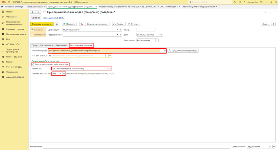Open Настройка учета по подразделениям tab
The height and width of the screenshot is (150, 278).
[199, 7]
